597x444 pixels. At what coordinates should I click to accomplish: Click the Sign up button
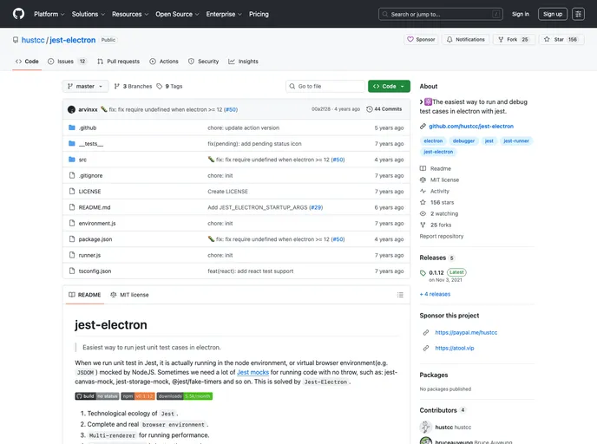coord(553,14)
